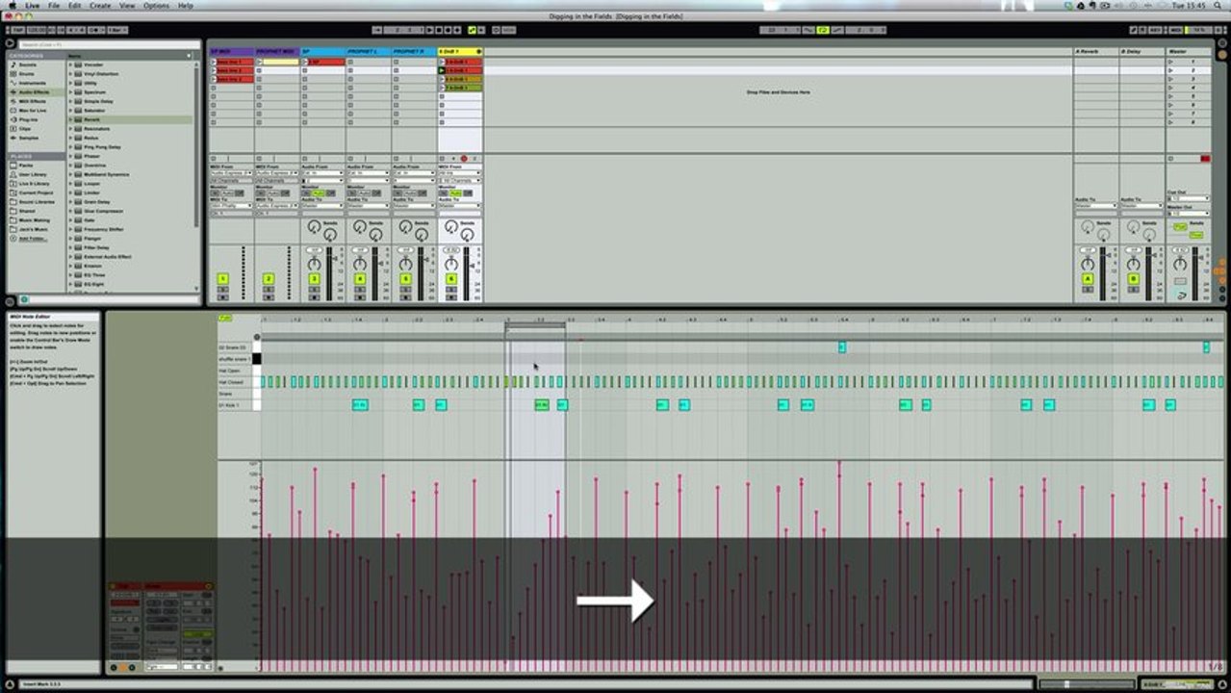Screen dimensions: 1231x693
Task: Toggle track 1 activator button
Action: pyautogui.click(x=222, y=279)
